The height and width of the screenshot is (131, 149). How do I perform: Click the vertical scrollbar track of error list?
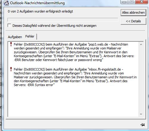coord(141,79)
